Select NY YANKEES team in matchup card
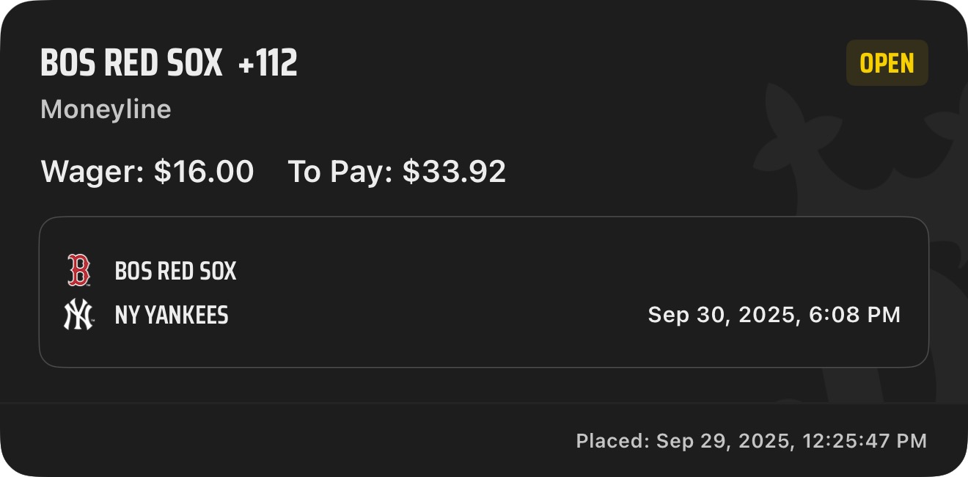968x477 pixels. coord(172,316)
